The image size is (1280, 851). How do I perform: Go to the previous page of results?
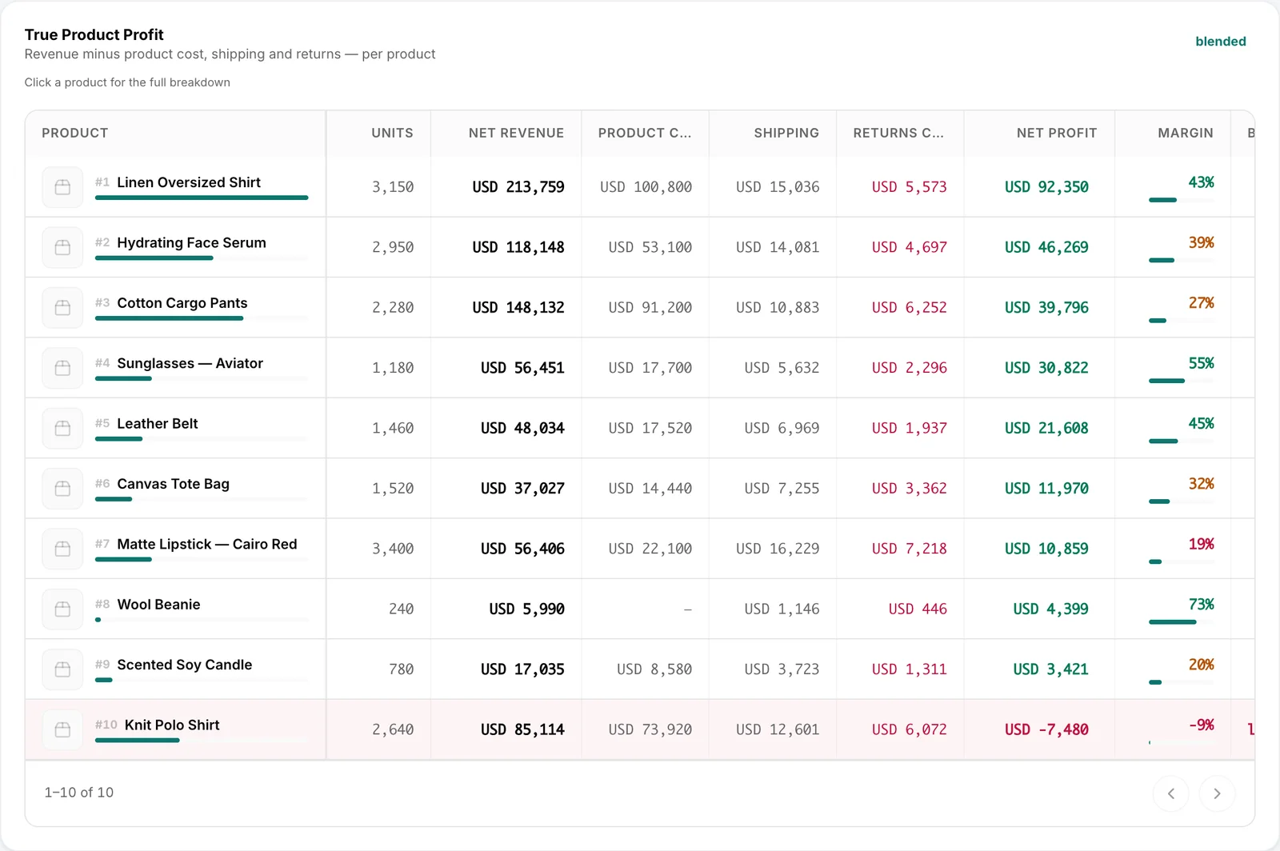1171,793
